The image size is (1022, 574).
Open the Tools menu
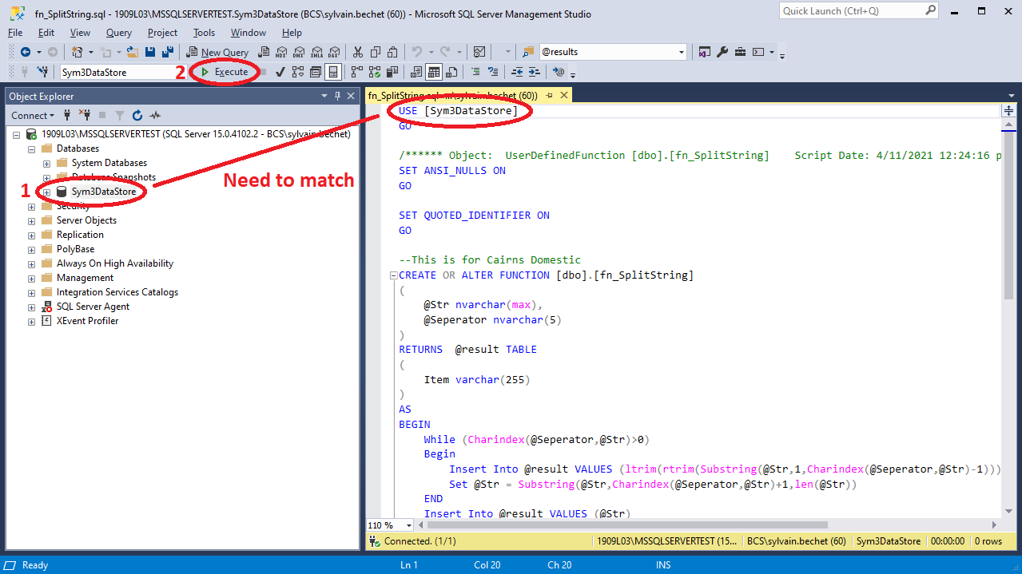point(204,33)
